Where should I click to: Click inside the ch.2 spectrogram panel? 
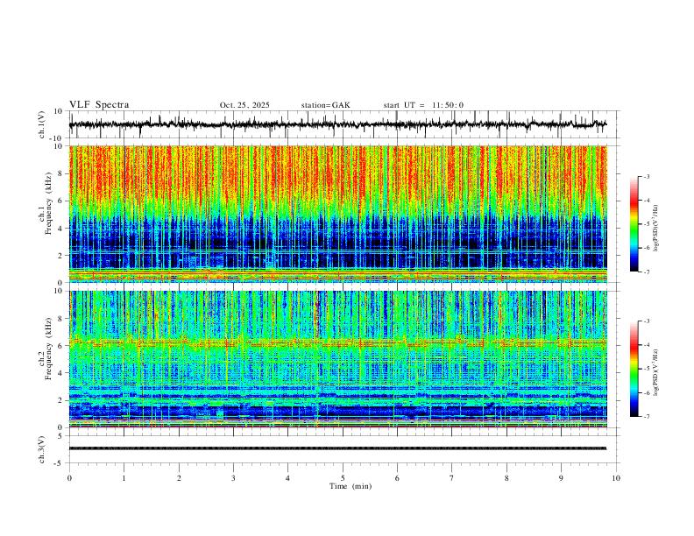(337, 359)
